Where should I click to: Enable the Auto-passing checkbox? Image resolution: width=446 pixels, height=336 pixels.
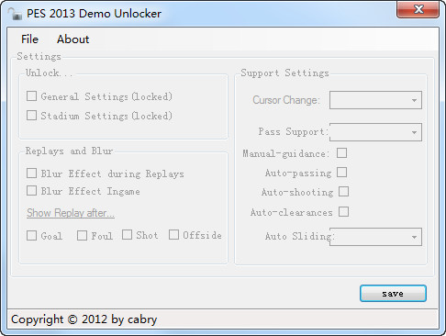pyautogui.click(x=342, y=173)
